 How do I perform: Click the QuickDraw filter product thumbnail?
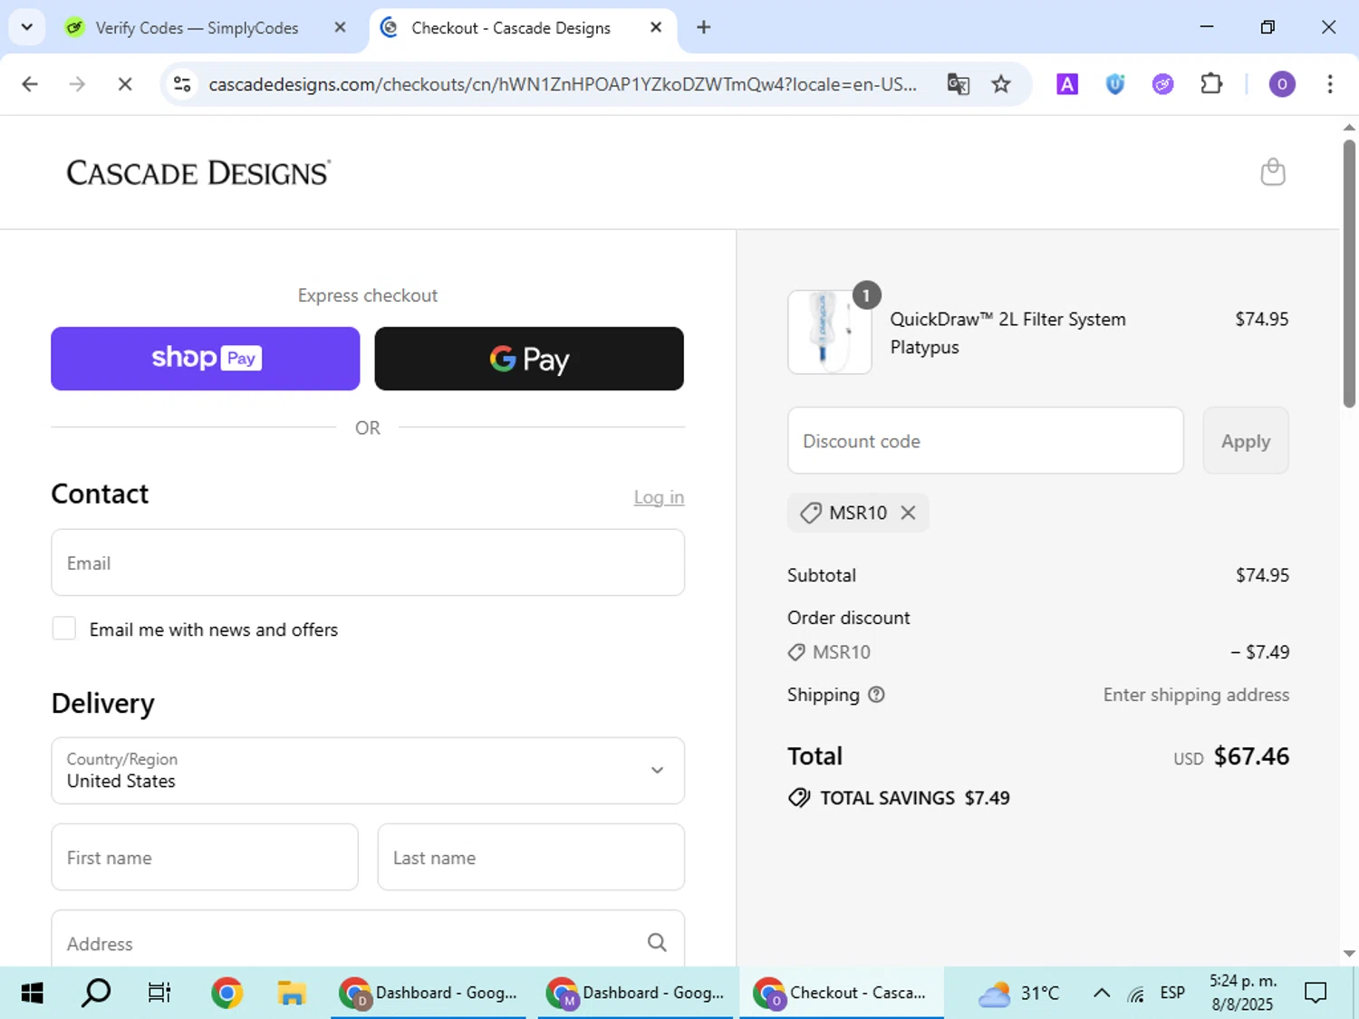tap(830, 332)
